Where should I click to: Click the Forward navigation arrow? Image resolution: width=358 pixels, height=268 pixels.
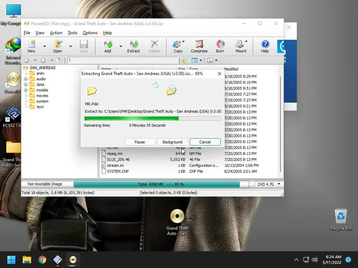click(43, 60)
